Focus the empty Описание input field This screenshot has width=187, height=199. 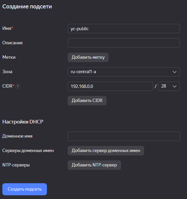click(x=124, y=43)
